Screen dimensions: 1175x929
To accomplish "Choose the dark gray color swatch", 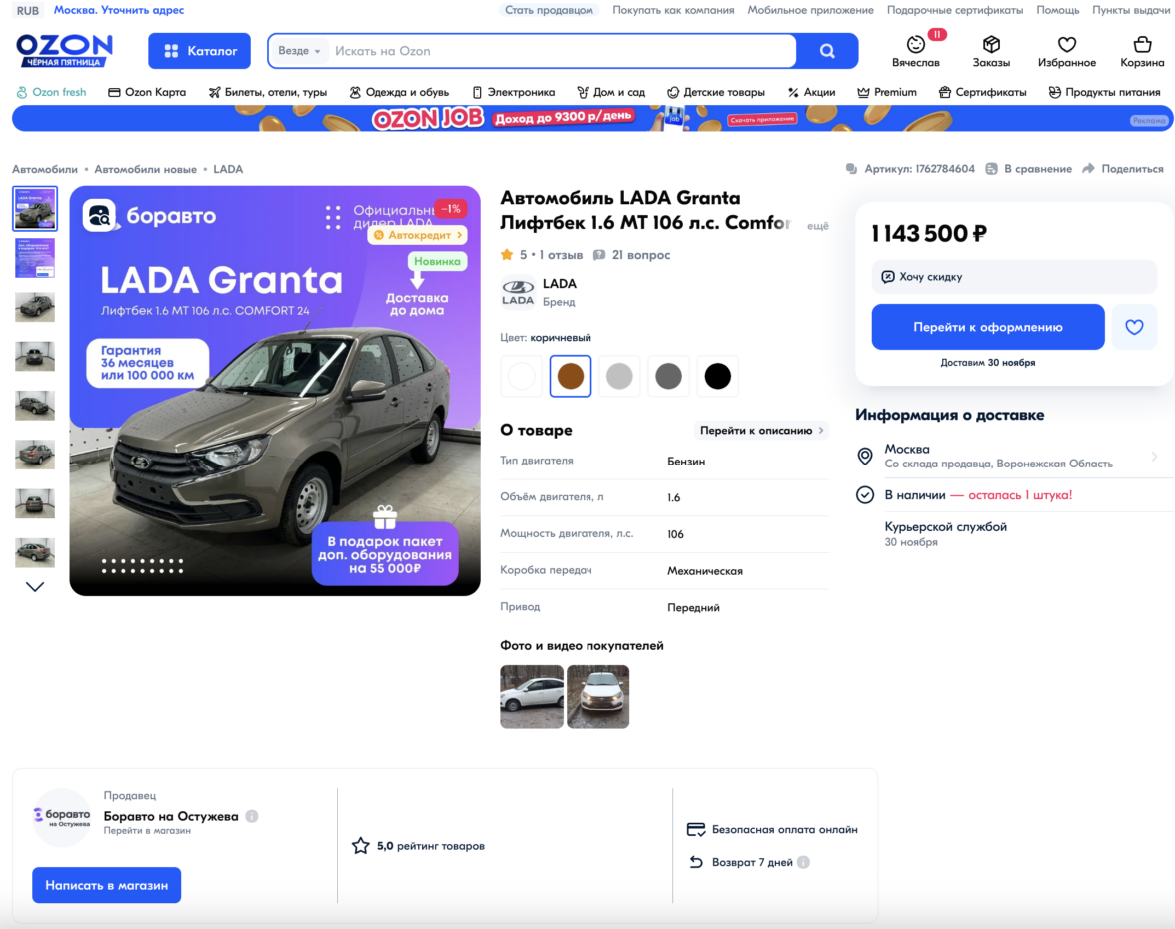I will [668, 376].
